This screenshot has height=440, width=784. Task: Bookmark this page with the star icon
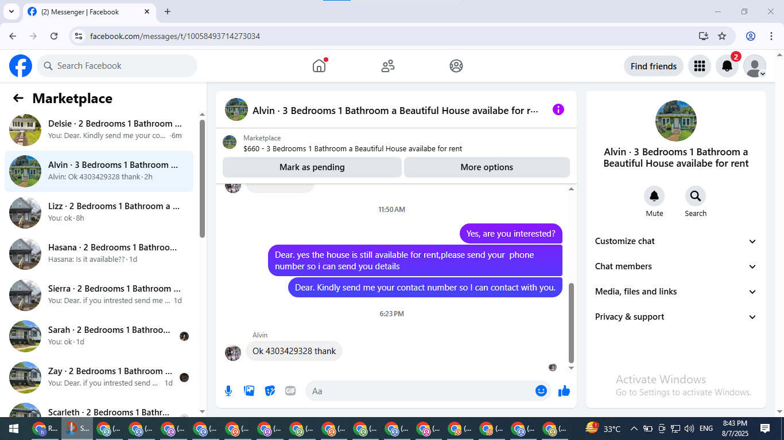tap(722, 36)
